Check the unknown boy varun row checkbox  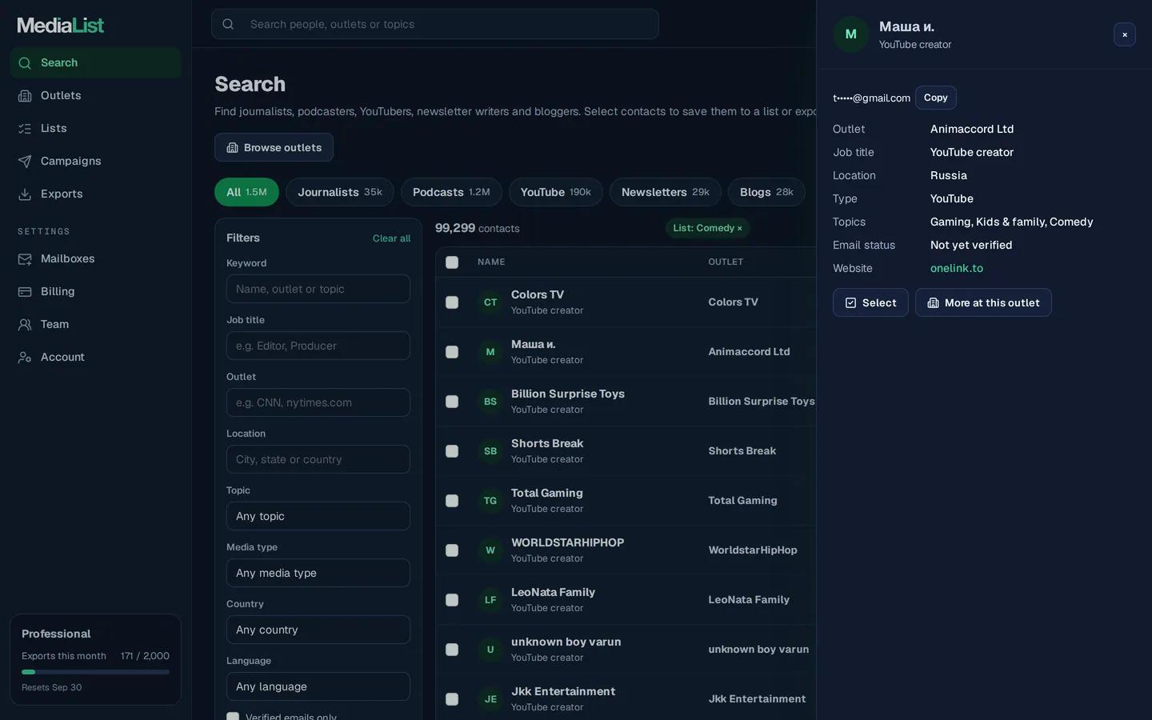click(x=452, y=650)
